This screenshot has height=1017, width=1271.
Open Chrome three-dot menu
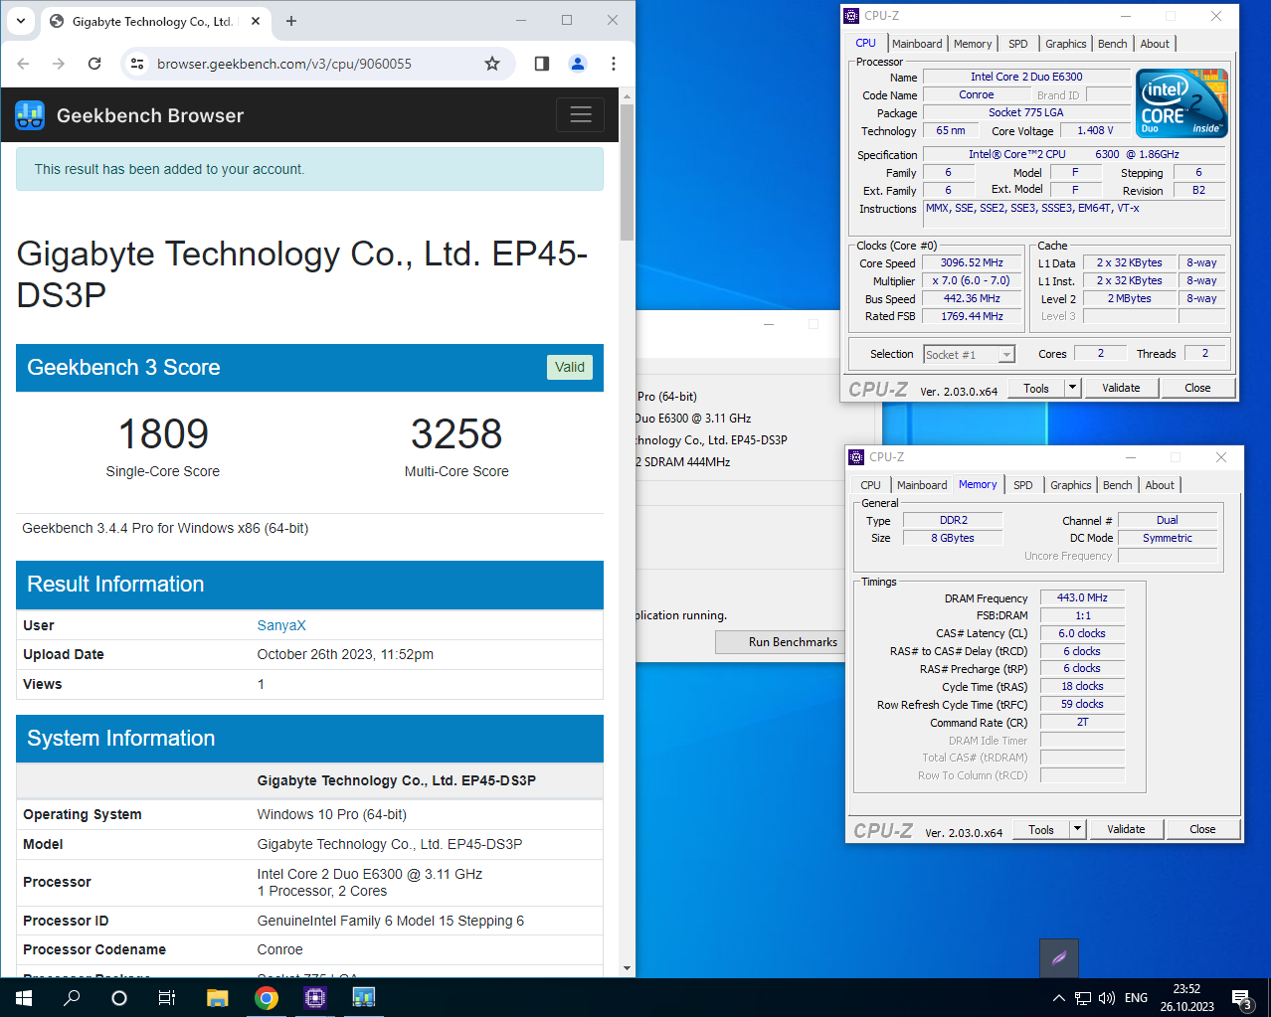[x=614, y=64]
